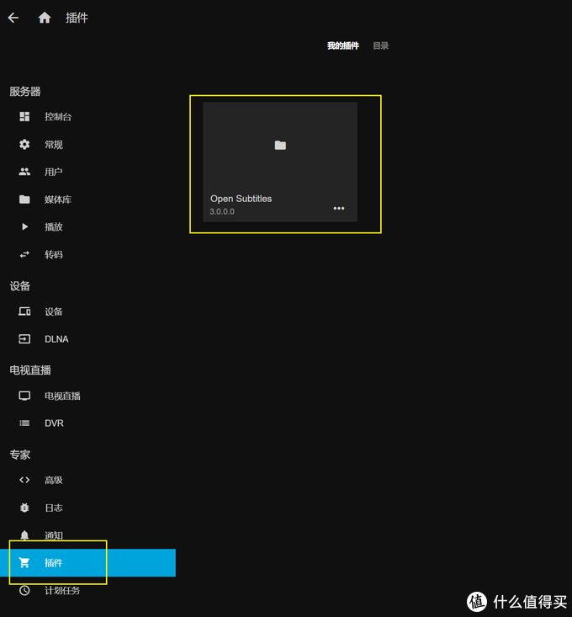Click the 插件 shopping cart icon
The width and height of the screenshot is (572, 617).
tap(24, 562)
